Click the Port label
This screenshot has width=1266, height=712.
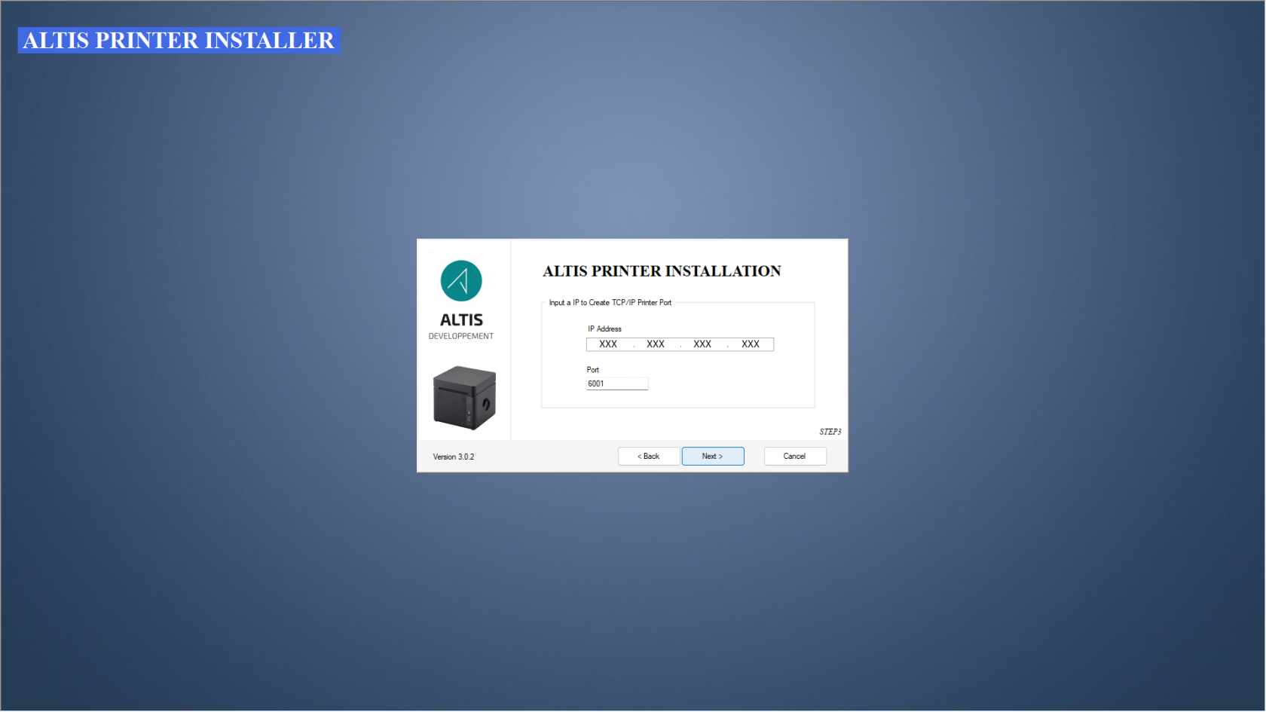pyautogui.click(x=593, y=370)
